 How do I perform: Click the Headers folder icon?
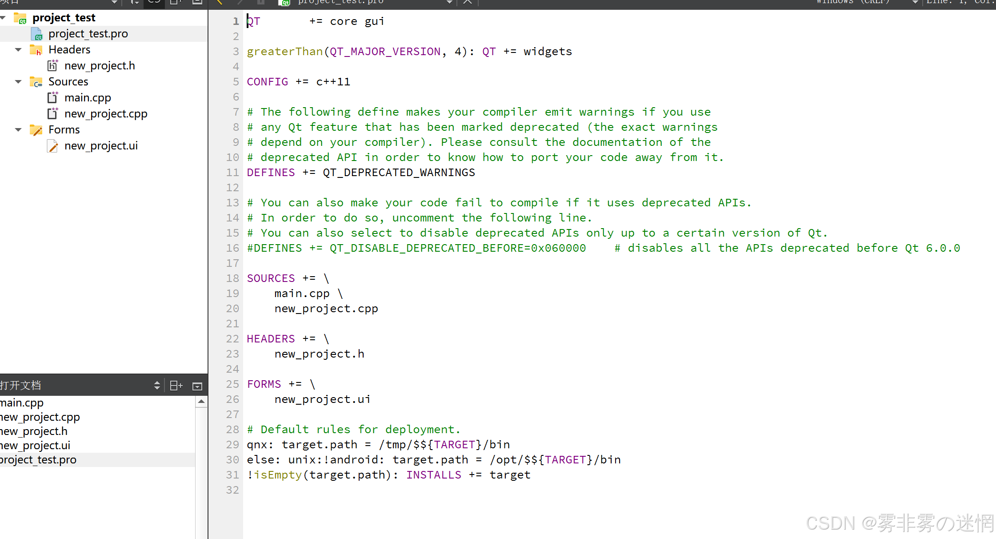pos(36,50)
